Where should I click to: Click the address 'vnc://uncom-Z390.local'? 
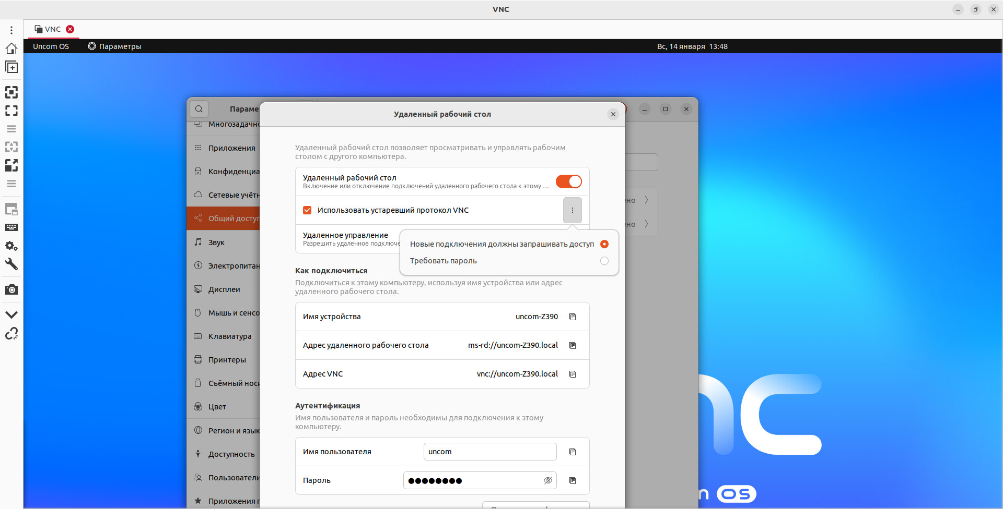517,374
